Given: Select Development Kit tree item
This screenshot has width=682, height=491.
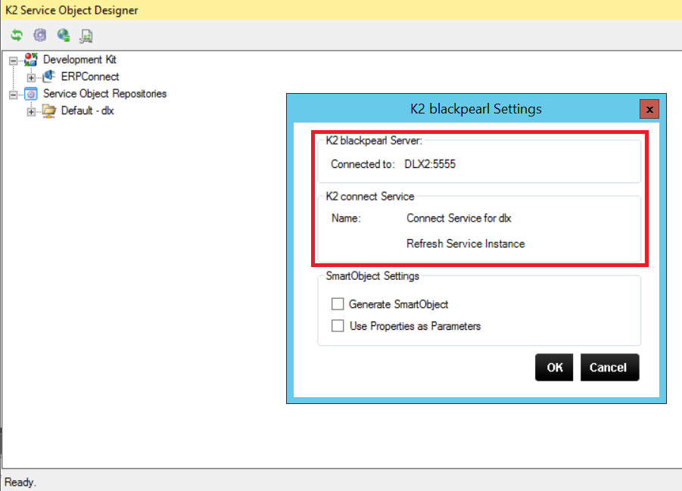Looking at the screenshot, I should point(79,59).
